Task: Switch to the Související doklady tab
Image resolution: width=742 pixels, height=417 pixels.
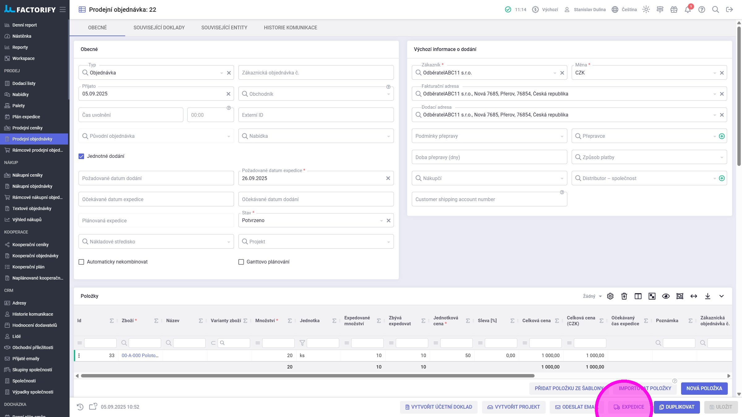Action: pos(159,28)
